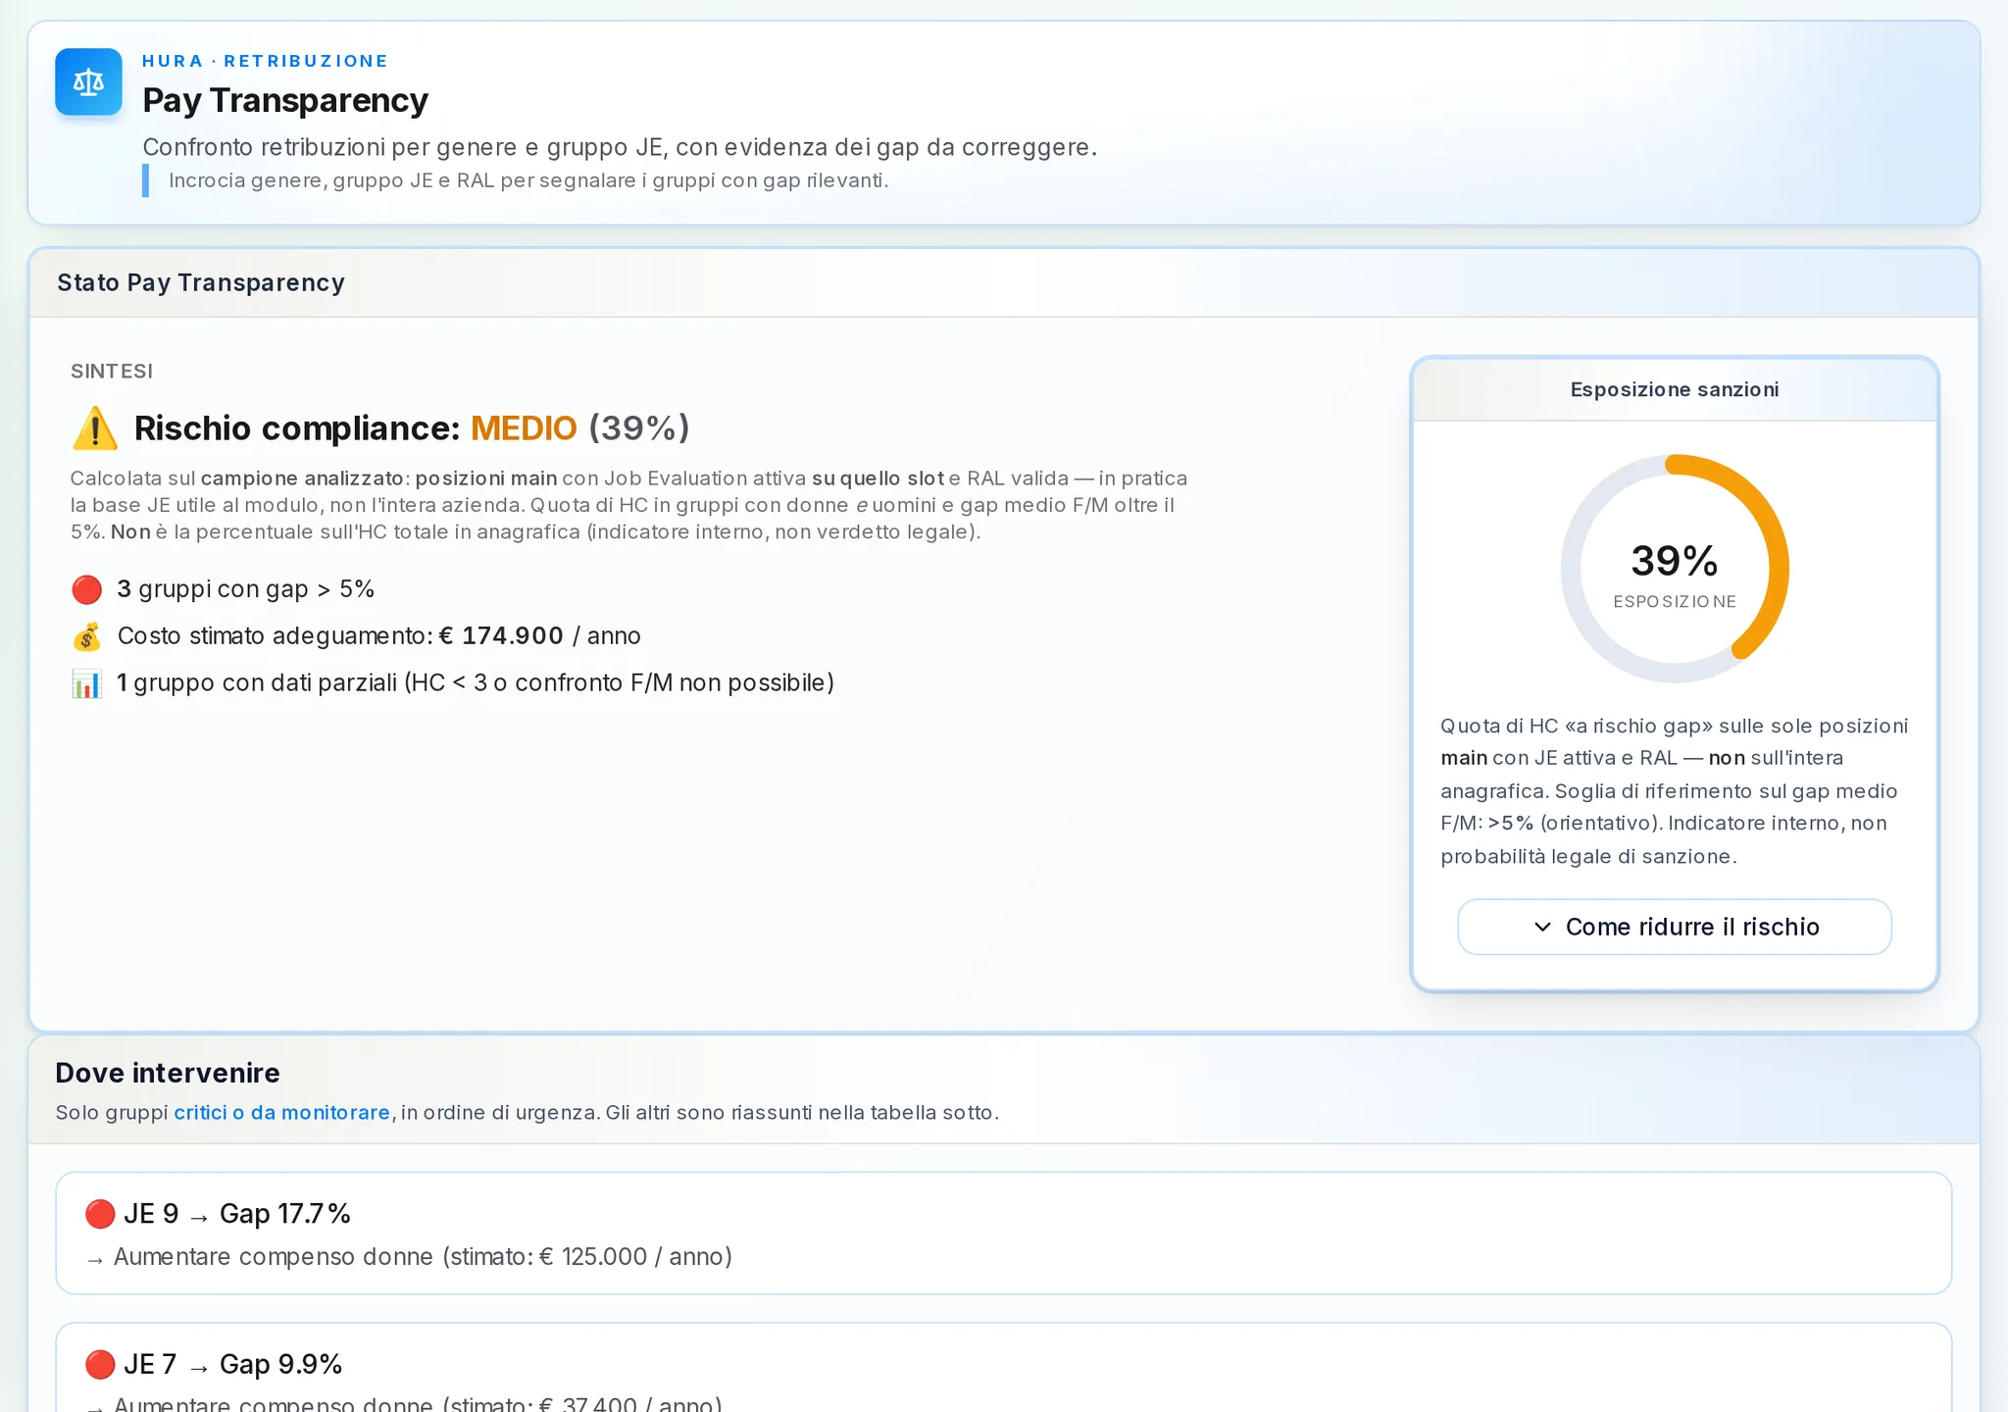Click the money bag icon beside Costo stimato

coord(87,636)
